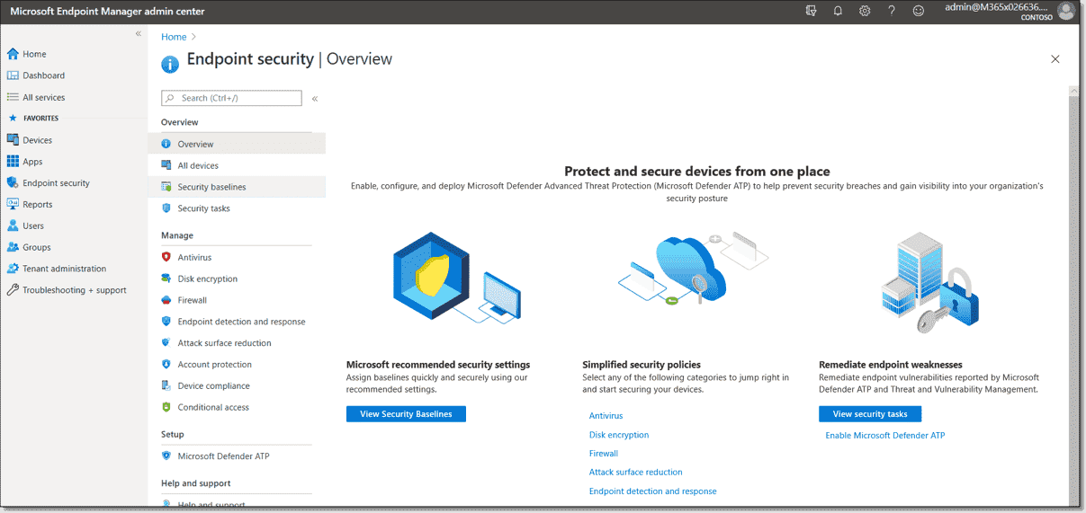Click the Endpoint detection and response icon
The height and width of the screenshot is (513, 1086).
pyautogui.click(x=166, y=322)
